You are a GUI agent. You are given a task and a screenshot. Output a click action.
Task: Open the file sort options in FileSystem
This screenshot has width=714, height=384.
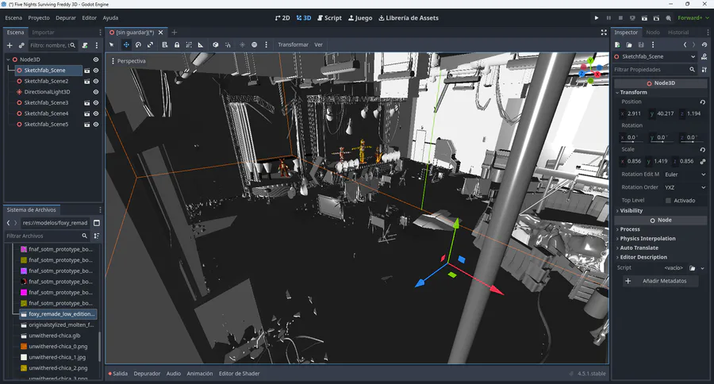(97, 236)
